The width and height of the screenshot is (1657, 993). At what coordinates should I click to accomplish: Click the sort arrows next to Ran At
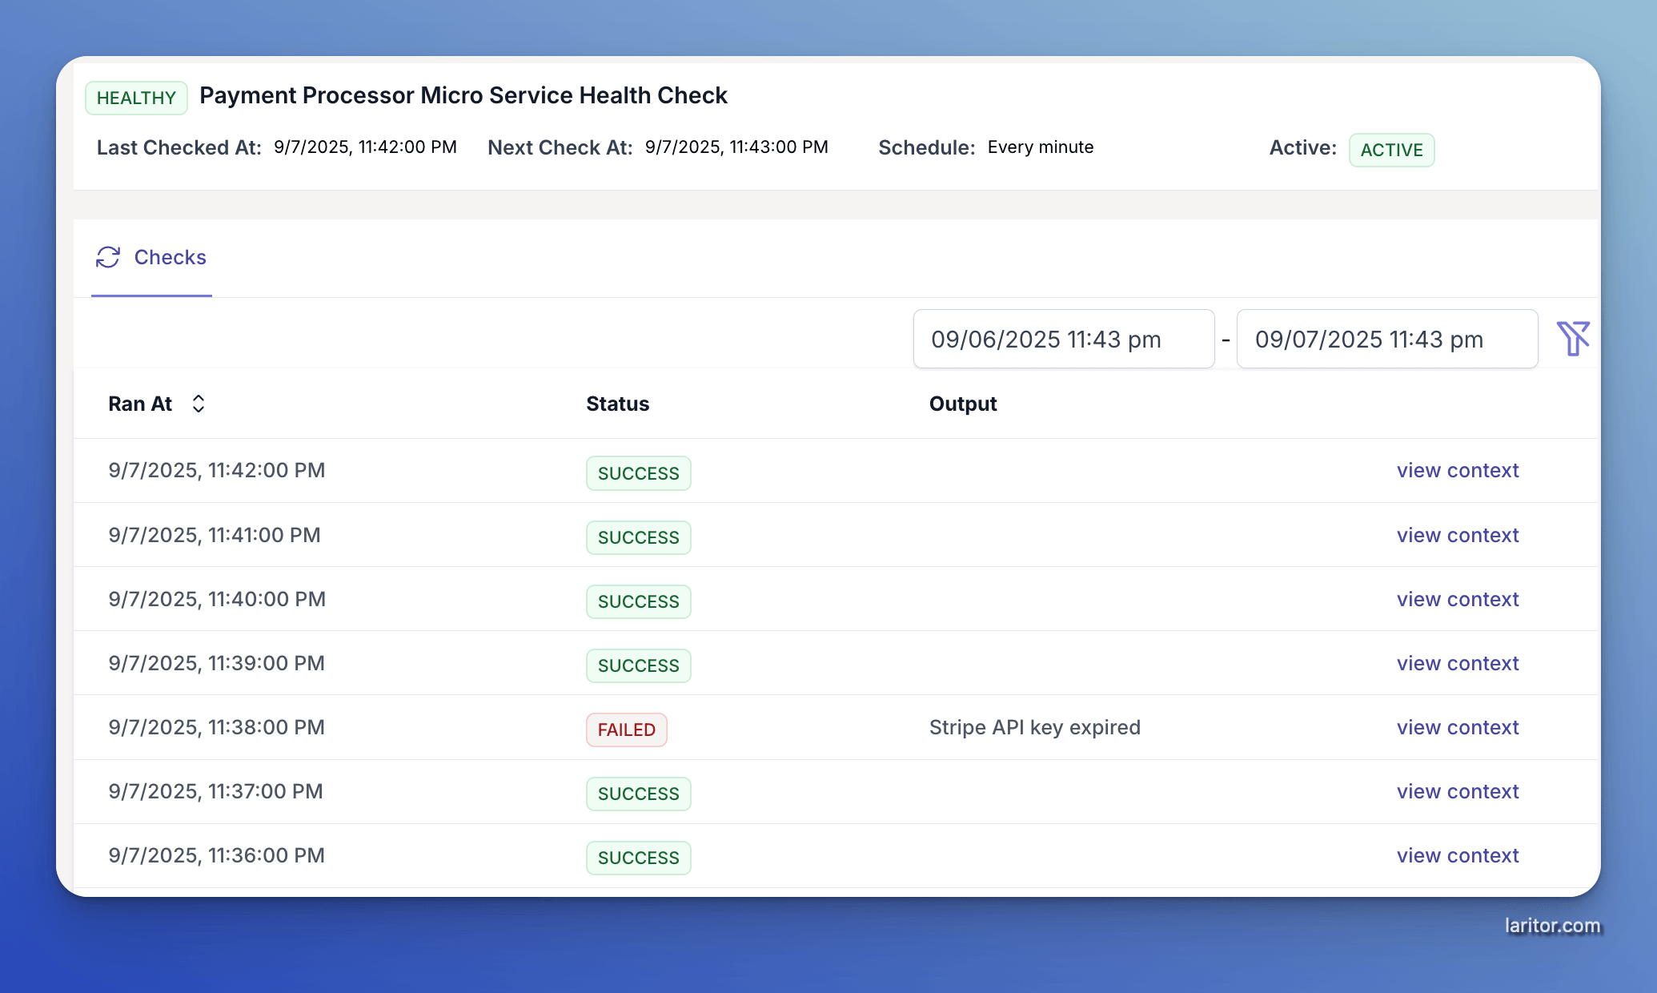[x=198, y=404]
